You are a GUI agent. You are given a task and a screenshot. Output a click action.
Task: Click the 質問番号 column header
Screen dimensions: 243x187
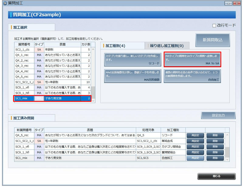[24, 44]
